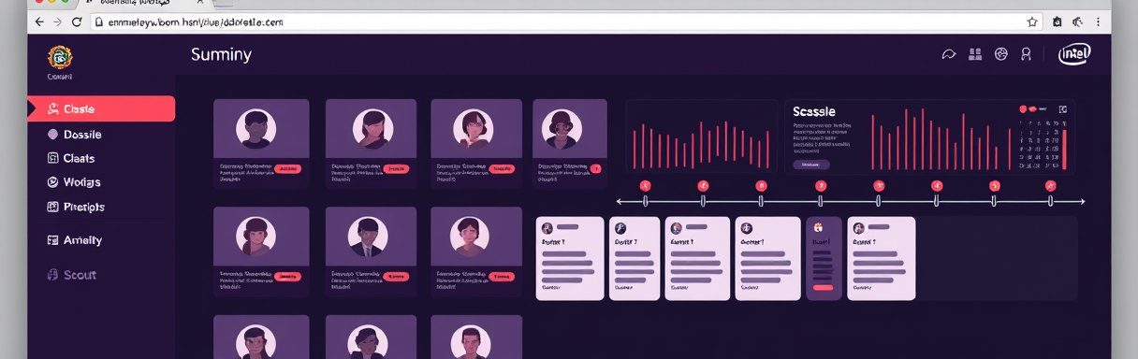Click the purple button under Scassle text
The image size is (1138, 359).
pos(810,164)
